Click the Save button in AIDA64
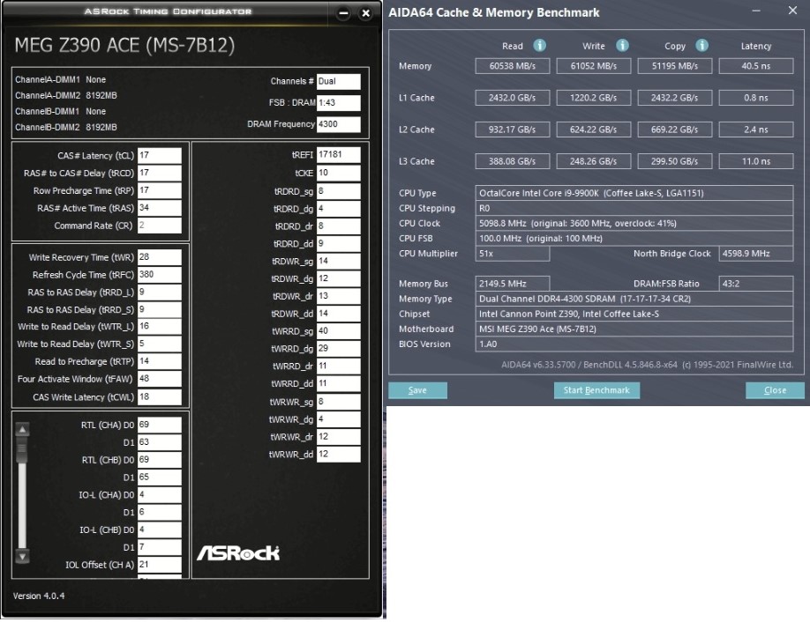 click(417, 390)
